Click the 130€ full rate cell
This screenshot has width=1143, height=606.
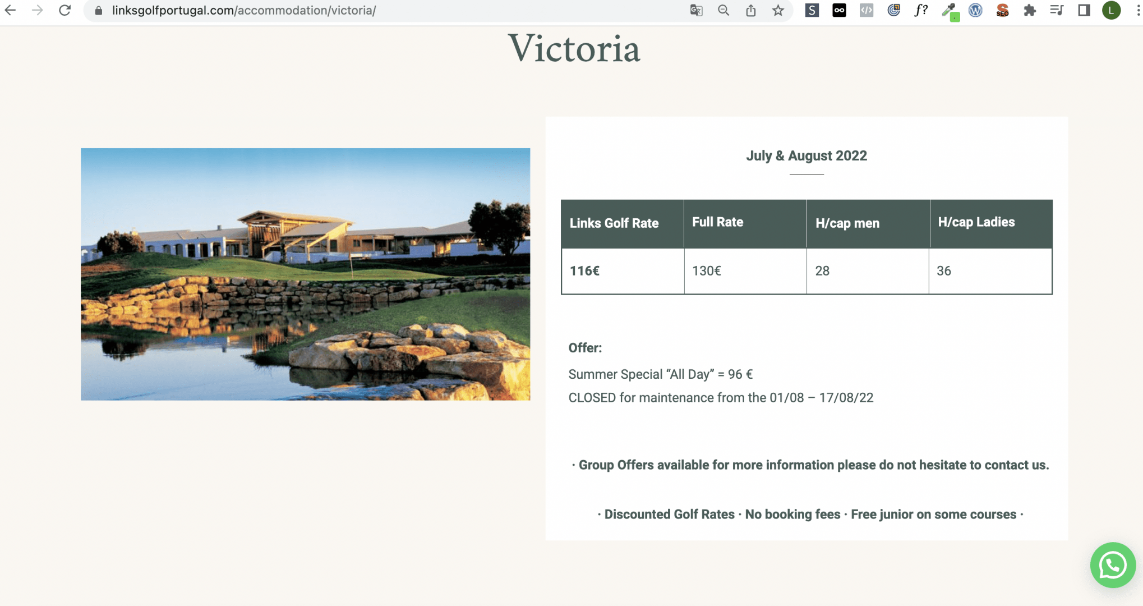tap(745, 271)
